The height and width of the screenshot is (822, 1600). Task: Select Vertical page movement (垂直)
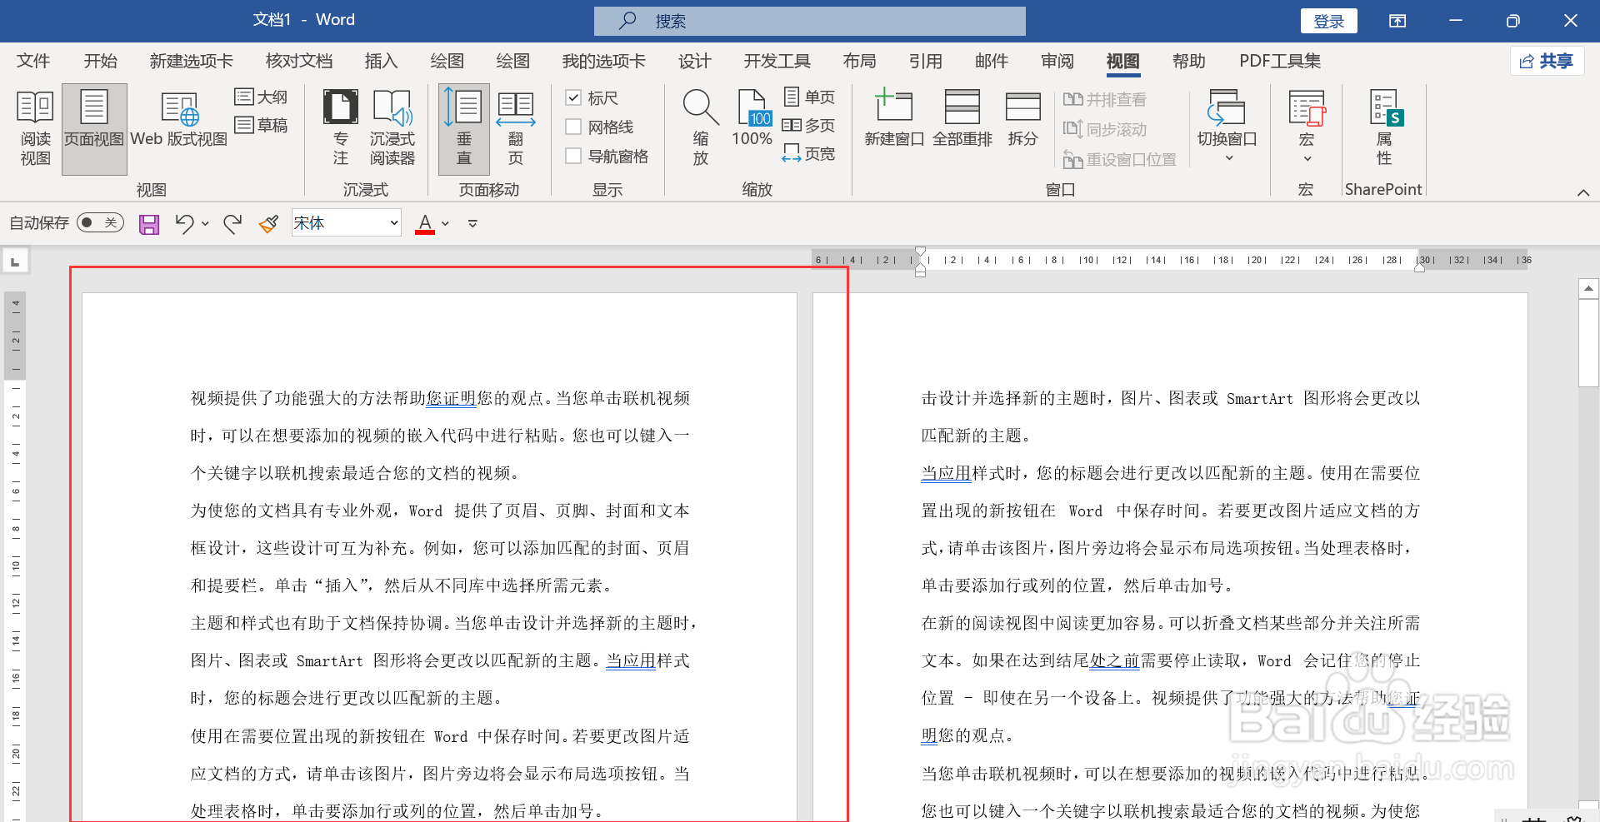click(464, 128)
